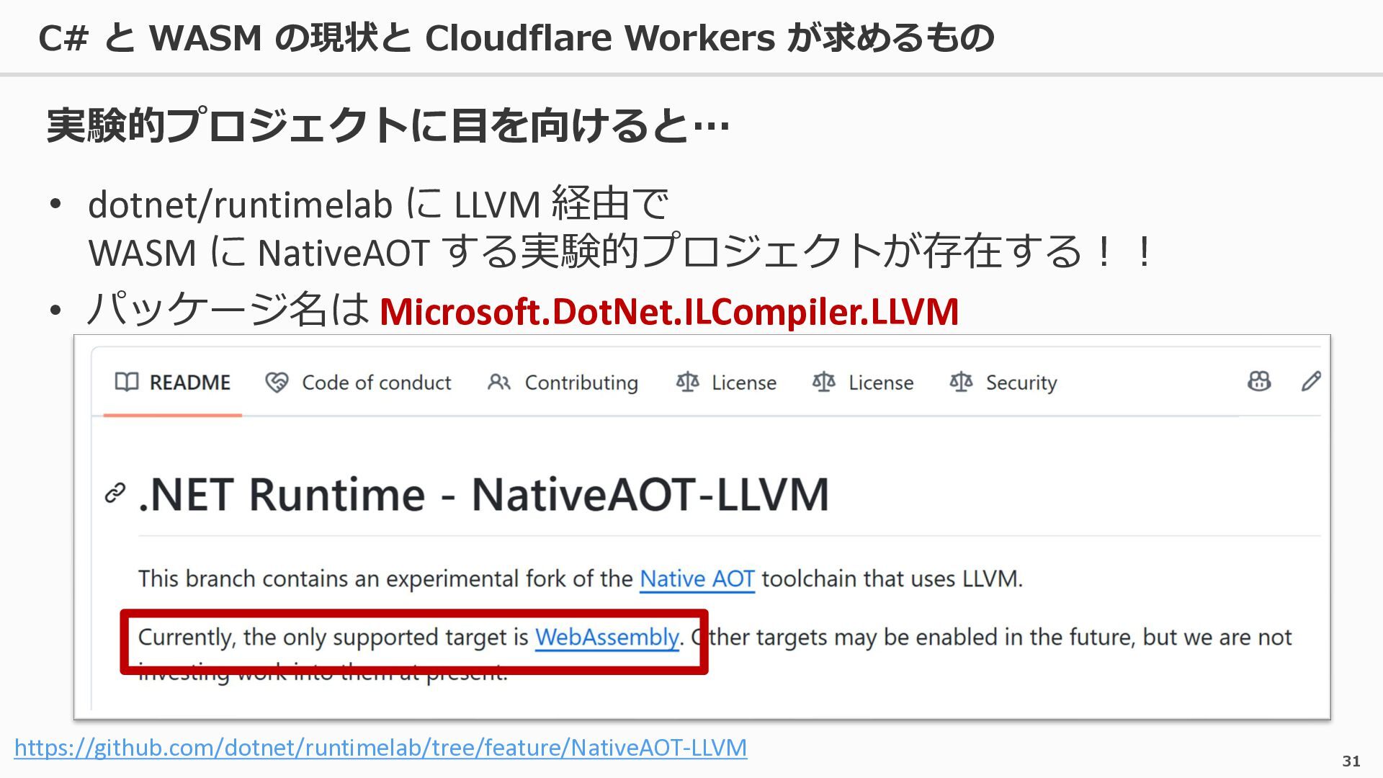Open the second License tab
1383x778 pixels.
881,383
